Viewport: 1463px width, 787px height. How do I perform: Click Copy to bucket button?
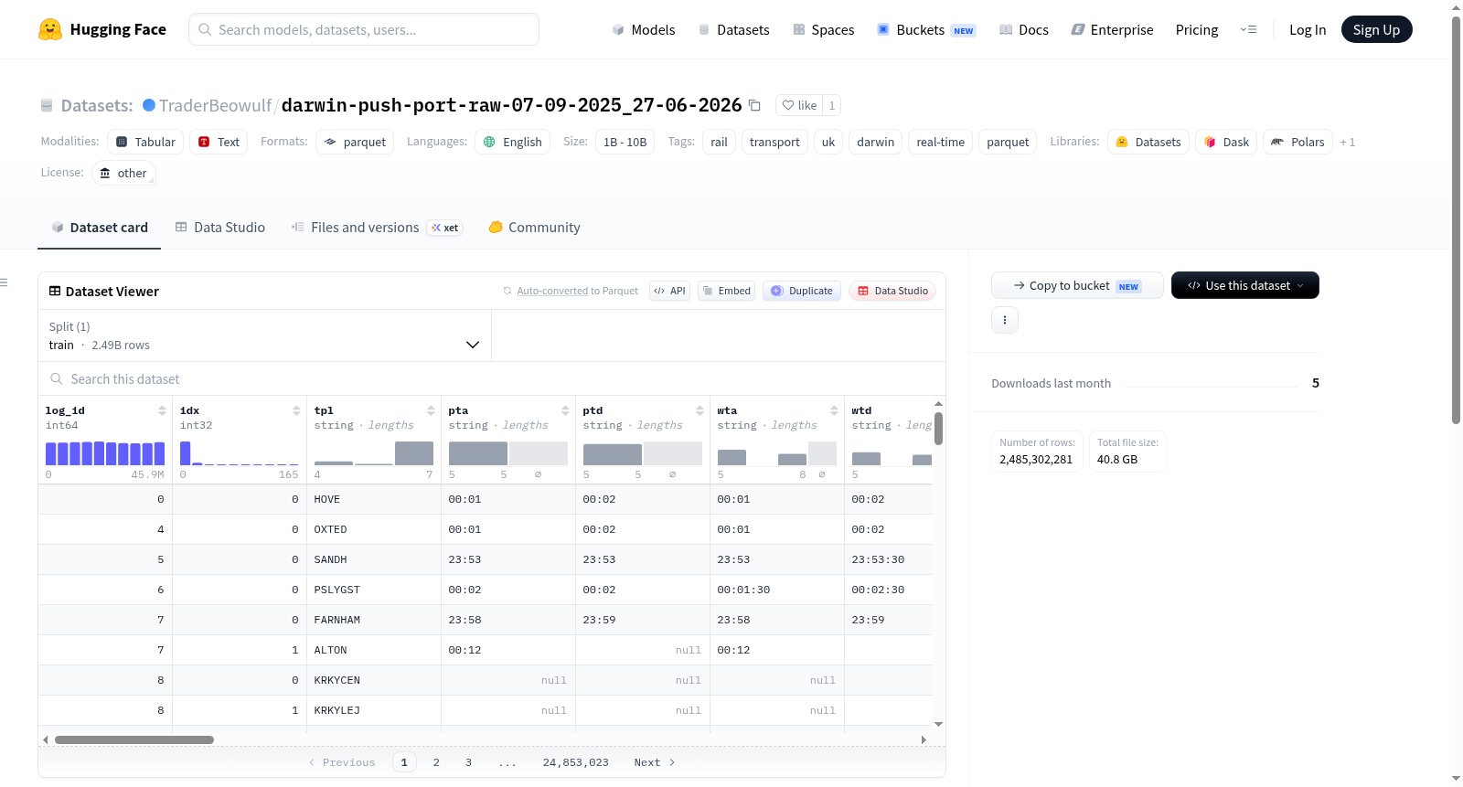[1077, 285]
